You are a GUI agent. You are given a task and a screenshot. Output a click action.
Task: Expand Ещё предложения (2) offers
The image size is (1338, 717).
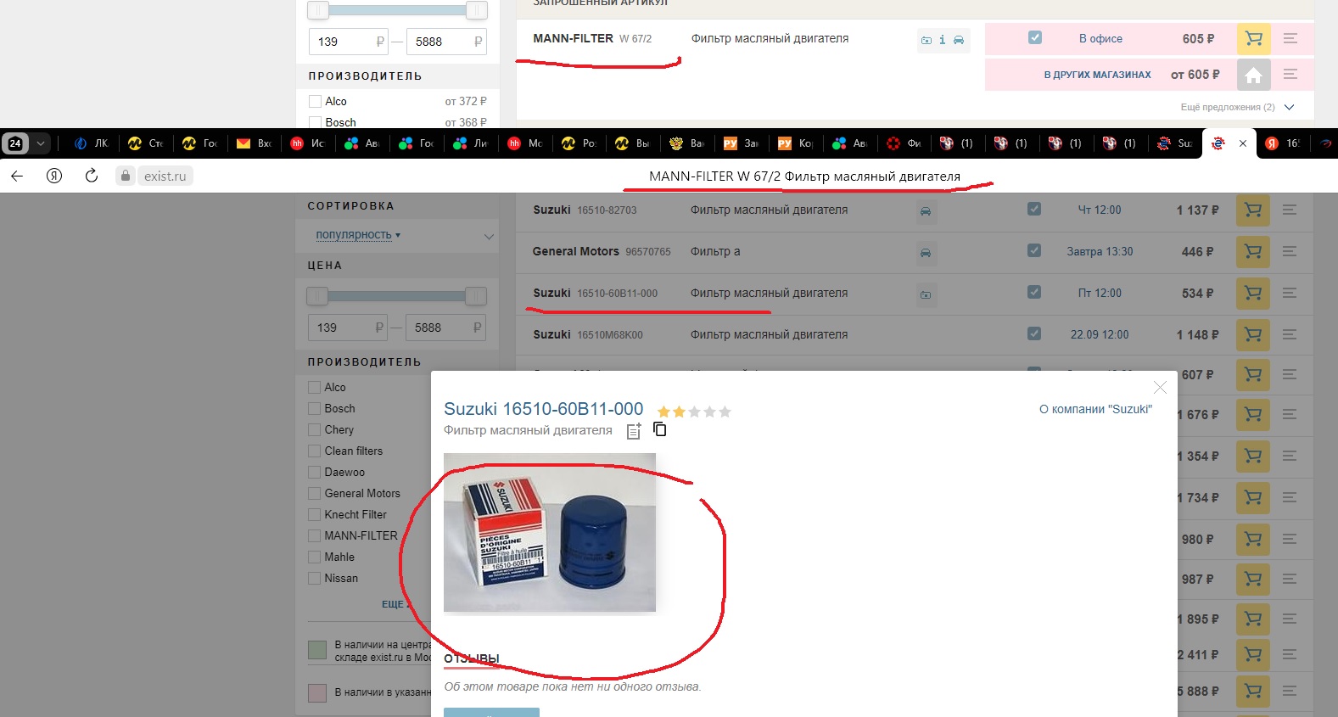1237,107
